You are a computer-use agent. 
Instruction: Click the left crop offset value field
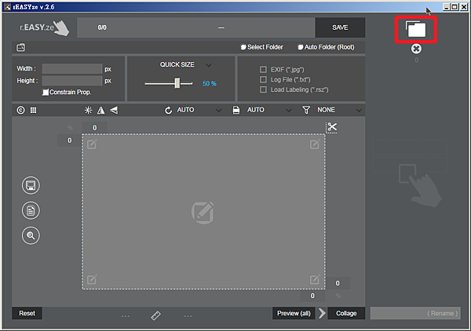[x=69, y=140]
